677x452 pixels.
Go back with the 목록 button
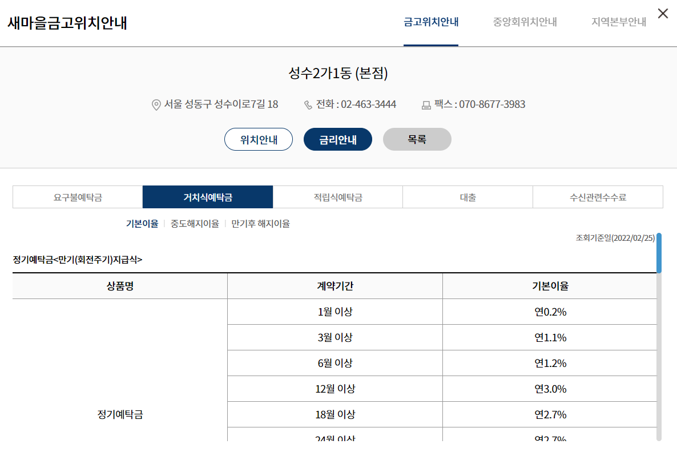pos(417,139)
